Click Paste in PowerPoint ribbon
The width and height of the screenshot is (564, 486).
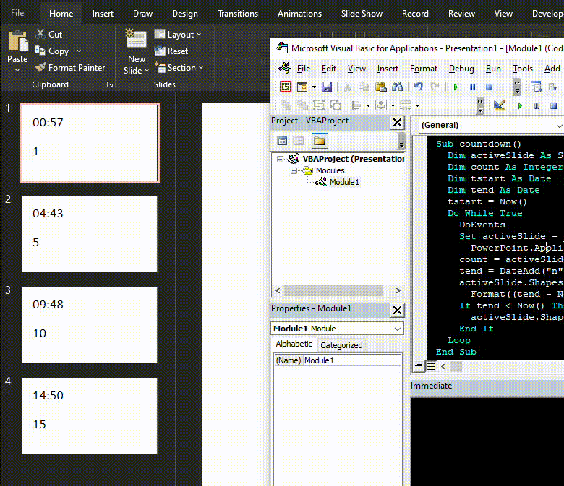[x=17, y=51]
